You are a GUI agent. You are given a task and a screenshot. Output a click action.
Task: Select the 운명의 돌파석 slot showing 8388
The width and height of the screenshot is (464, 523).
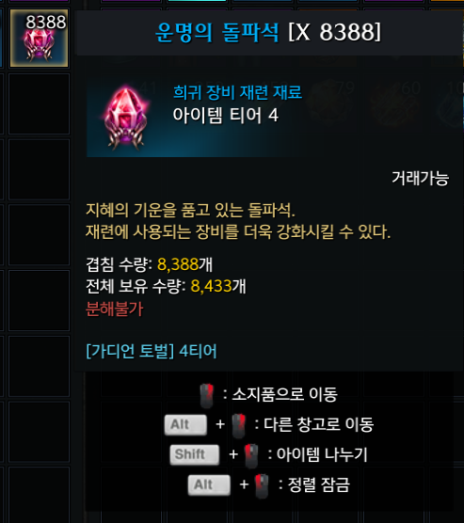pos(39,38)
